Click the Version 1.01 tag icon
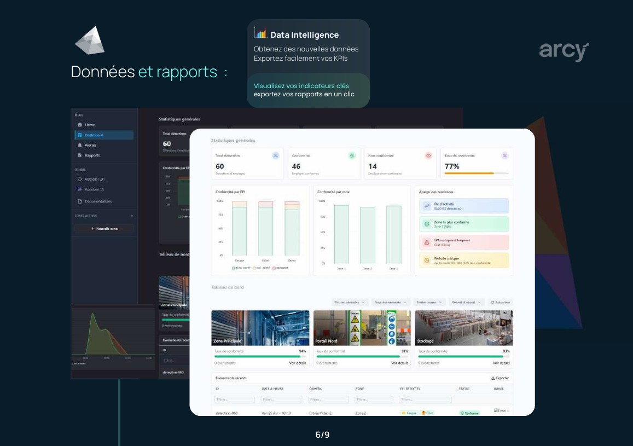 [x=80, y=179]
